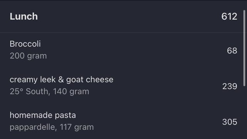Click the 68 calorie value for Broccoli
This screenshot has width=247, height=139.
[232, 50]
